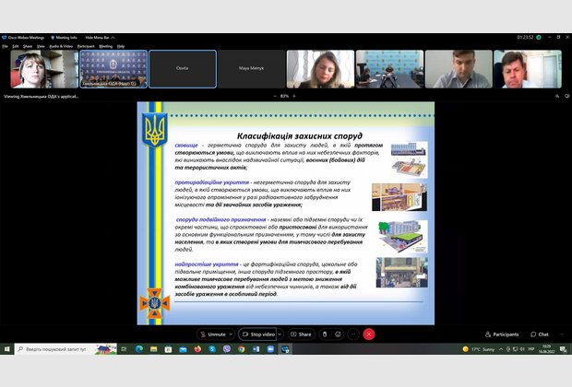
Task: Click the Windows taskbar search box
Action: coord(66,349)
